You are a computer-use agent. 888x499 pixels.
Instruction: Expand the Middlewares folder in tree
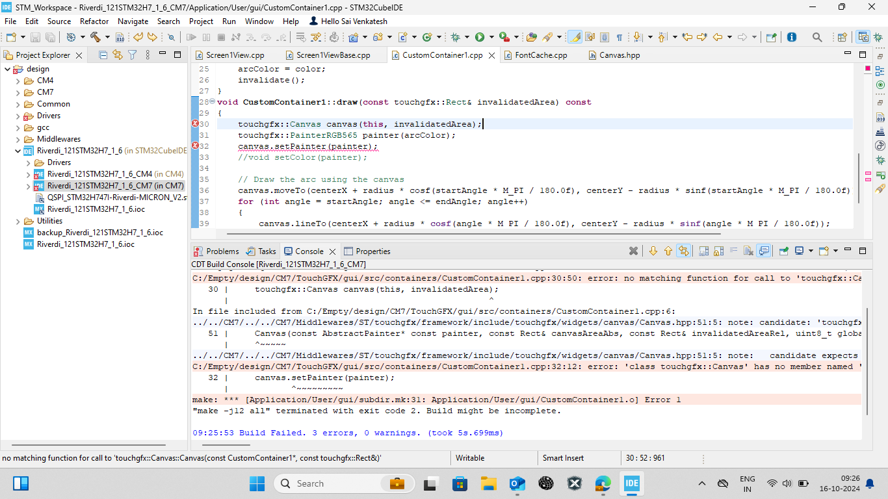18,139
